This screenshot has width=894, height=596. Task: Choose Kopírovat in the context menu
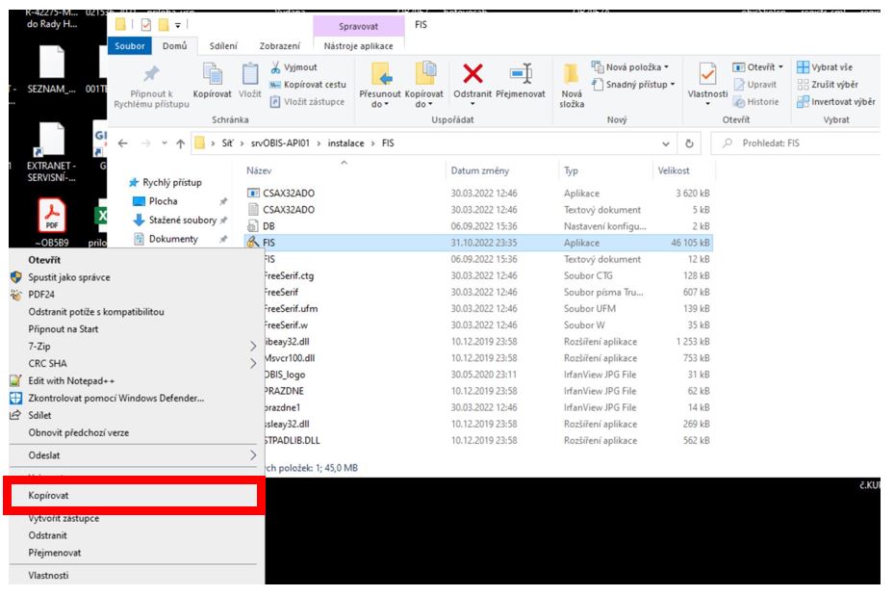coord(43,494)
